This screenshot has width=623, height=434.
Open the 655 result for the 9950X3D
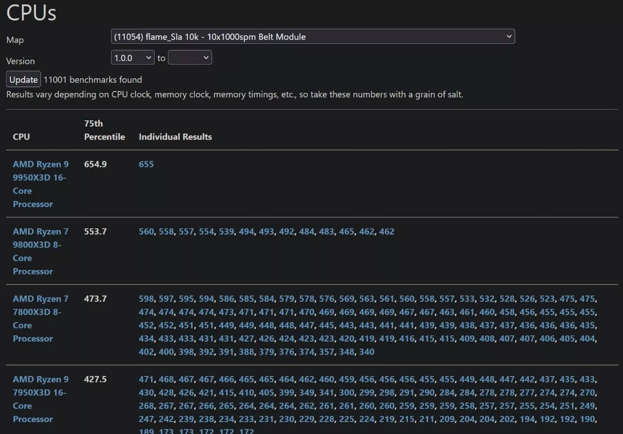(146, 164)
